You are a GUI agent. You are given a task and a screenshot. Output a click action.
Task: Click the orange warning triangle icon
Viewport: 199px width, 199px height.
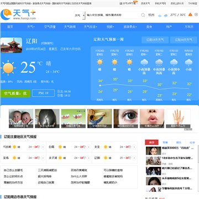(190, 14)
